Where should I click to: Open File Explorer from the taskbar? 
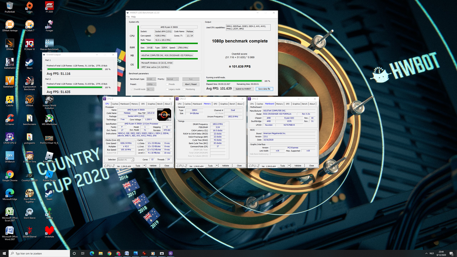coord(100,253)
